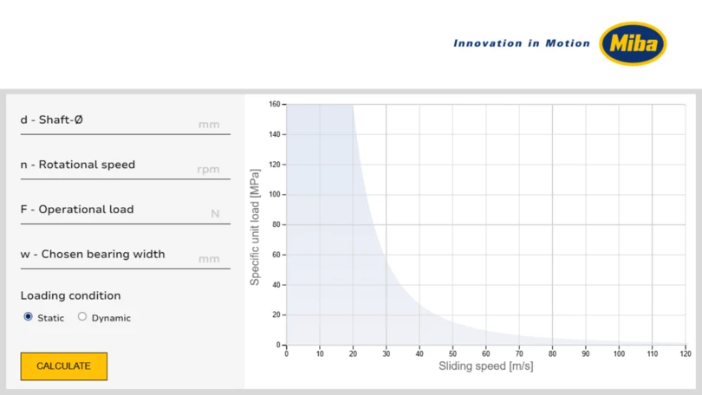Image resolution: width=702 pixels, height=395 pixels.
Task: Click the 40 tick on unit load axis
Action: (x=276, y=285)
